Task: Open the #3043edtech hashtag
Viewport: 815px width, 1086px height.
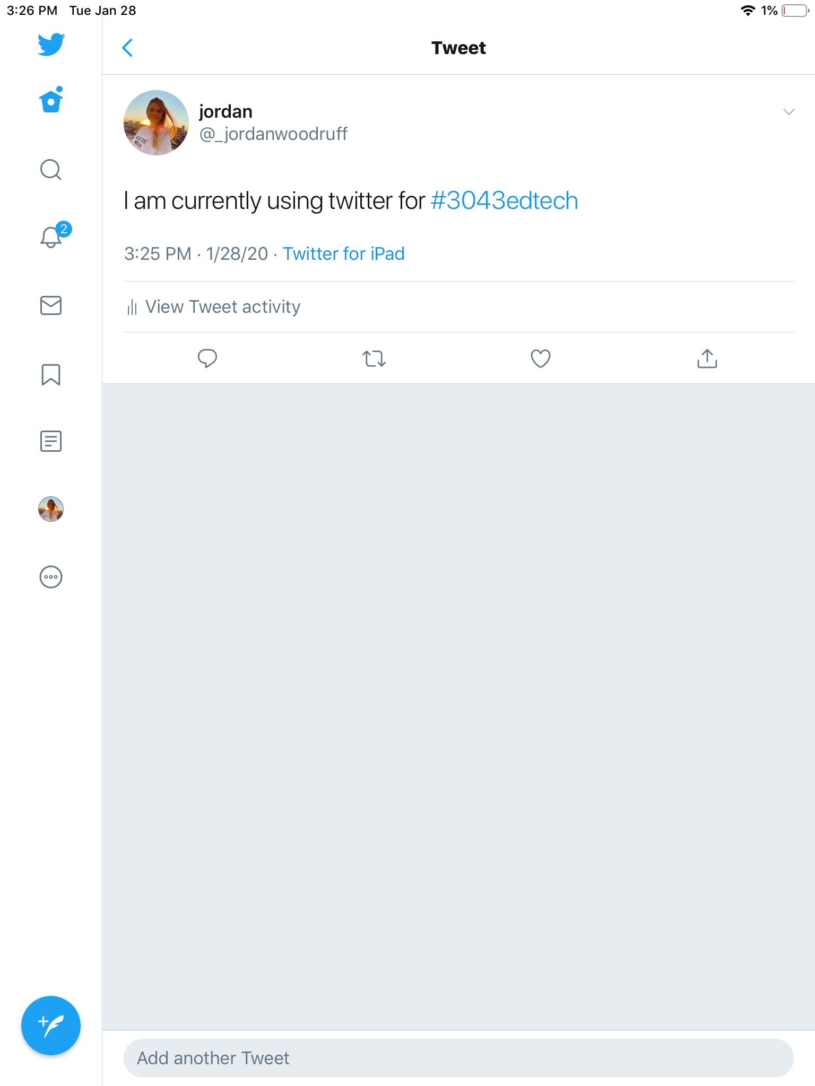Action: pos(504,201)
